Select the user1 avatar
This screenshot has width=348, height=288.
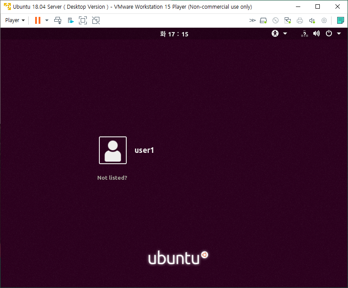(x=113, y=150)
